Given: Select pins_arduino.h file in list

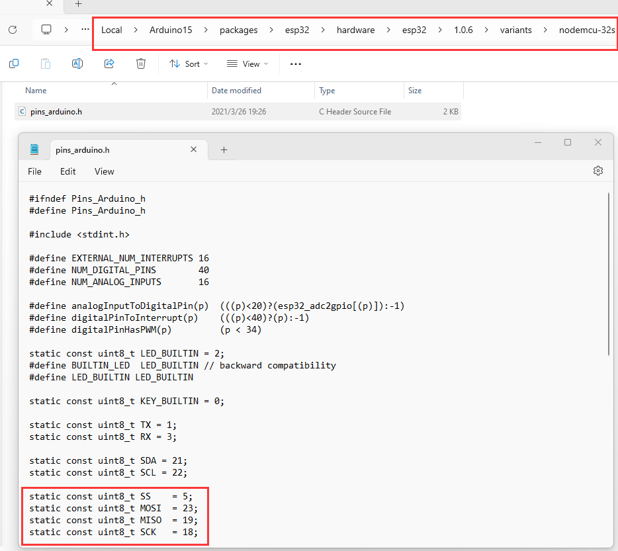Looking at the screenshot, I should pos(56,112).
